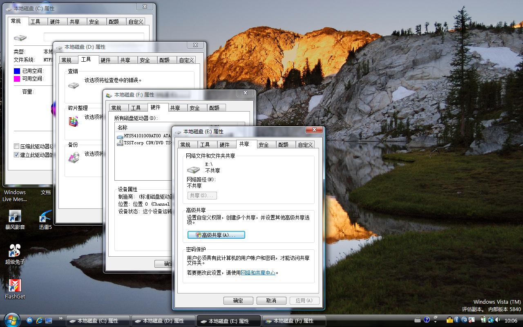This screenshot has width=523, height=327.
Task: Click the 名称 column header in F: properties
Action: pos(143,128)
